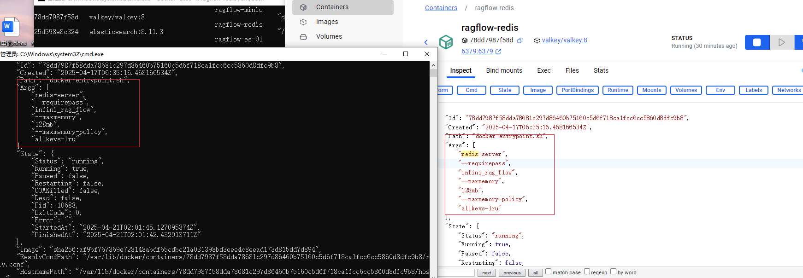Jump to the Networks section
The image size is (803, 278).
[x=788, y=90]
